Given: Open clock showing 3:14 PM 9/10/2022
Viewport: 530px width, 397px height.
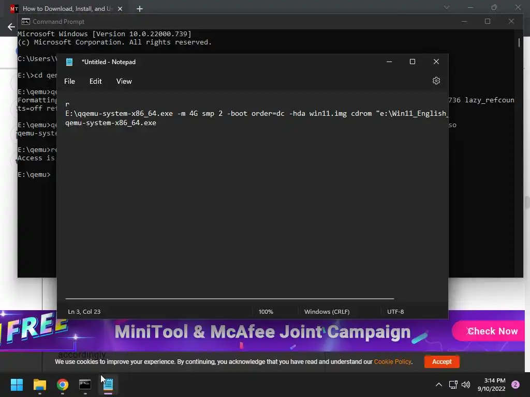Looking at the screenshot, I should click(492, 385).
